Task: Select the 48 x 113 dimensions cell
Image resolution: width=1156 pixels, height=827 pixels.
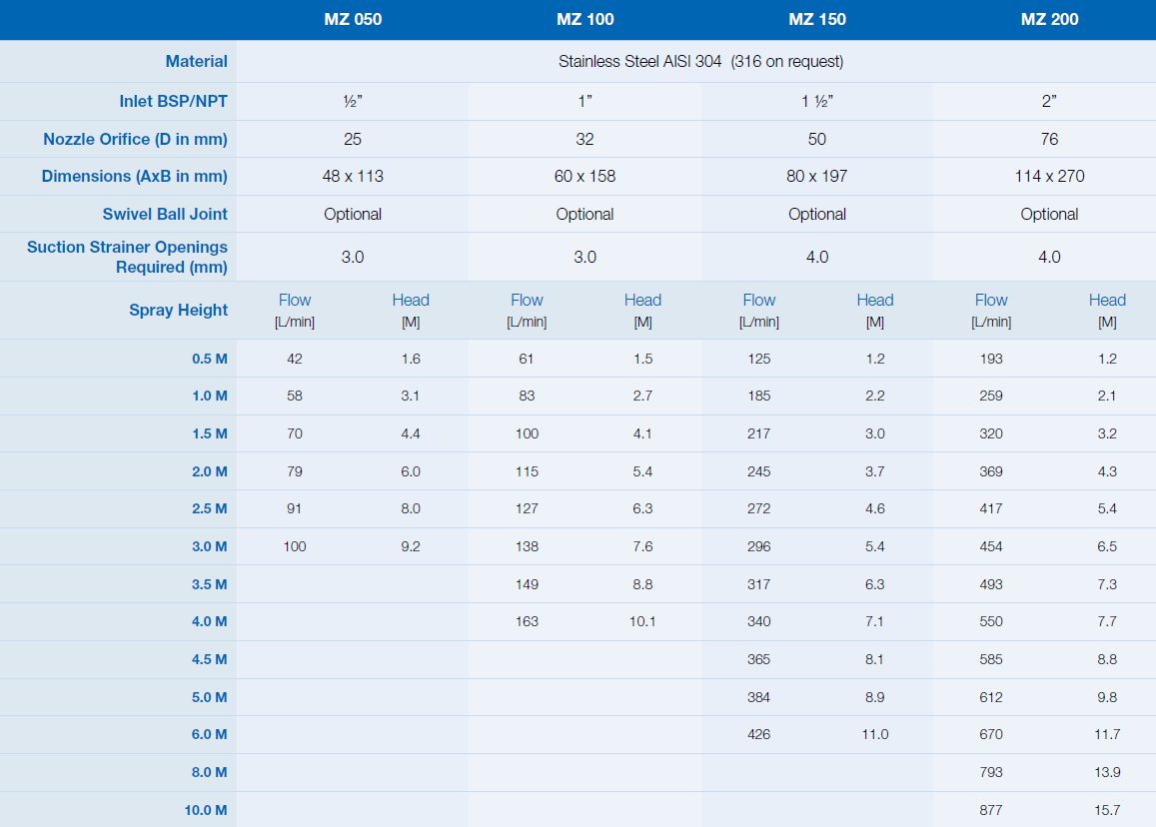Action: tap(353, 177)
